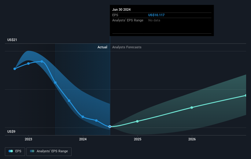Click the Jun 30 2024 tooltip date
The image size is (251, 159).
[x=121, y=9]
